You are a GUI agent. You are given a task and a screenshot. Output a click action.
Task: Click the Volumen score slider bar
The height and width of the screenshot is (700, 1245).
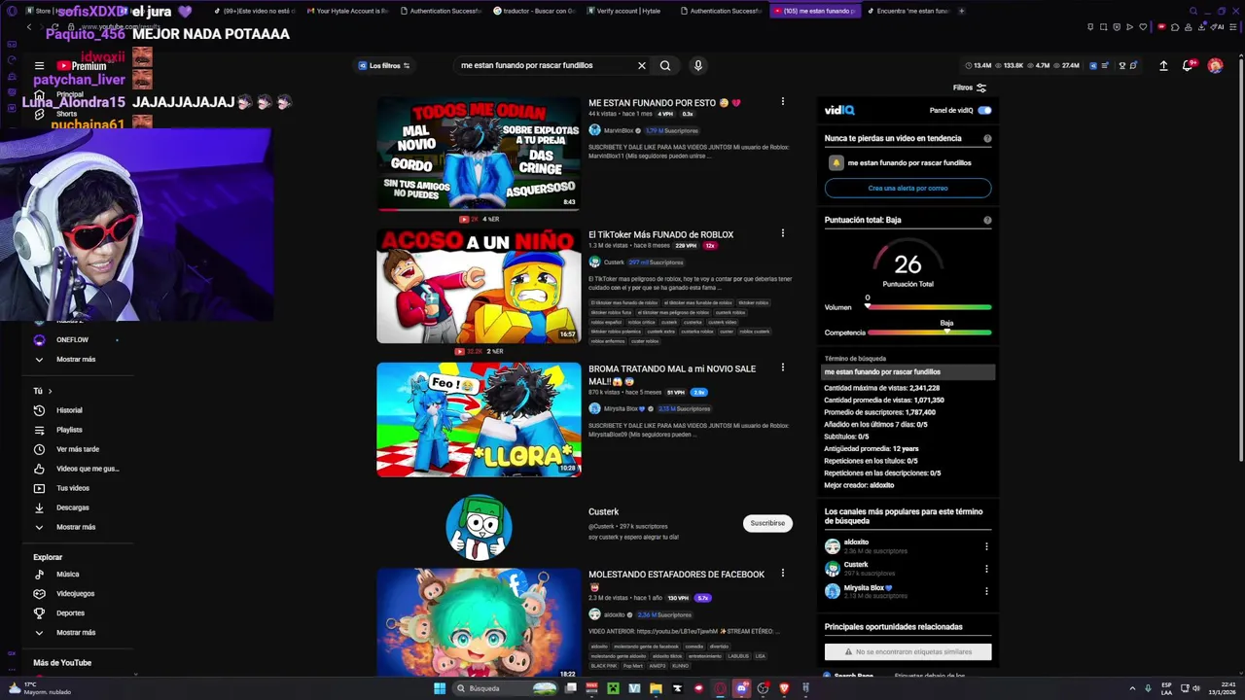929,307
